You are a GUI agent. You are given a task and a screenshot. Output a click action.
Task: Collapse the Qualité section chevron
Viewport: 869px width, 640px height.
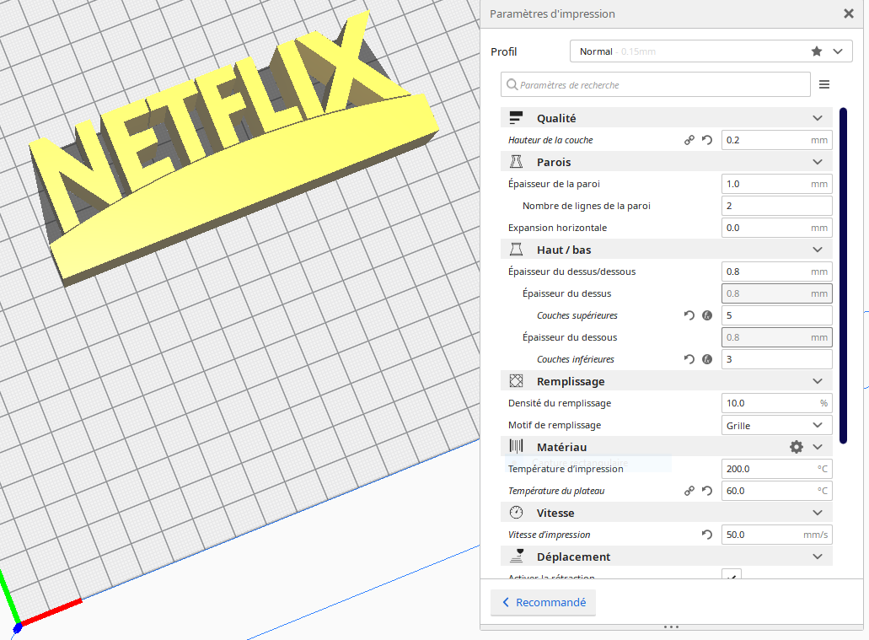pyautogui.click(x=816, y=118)
